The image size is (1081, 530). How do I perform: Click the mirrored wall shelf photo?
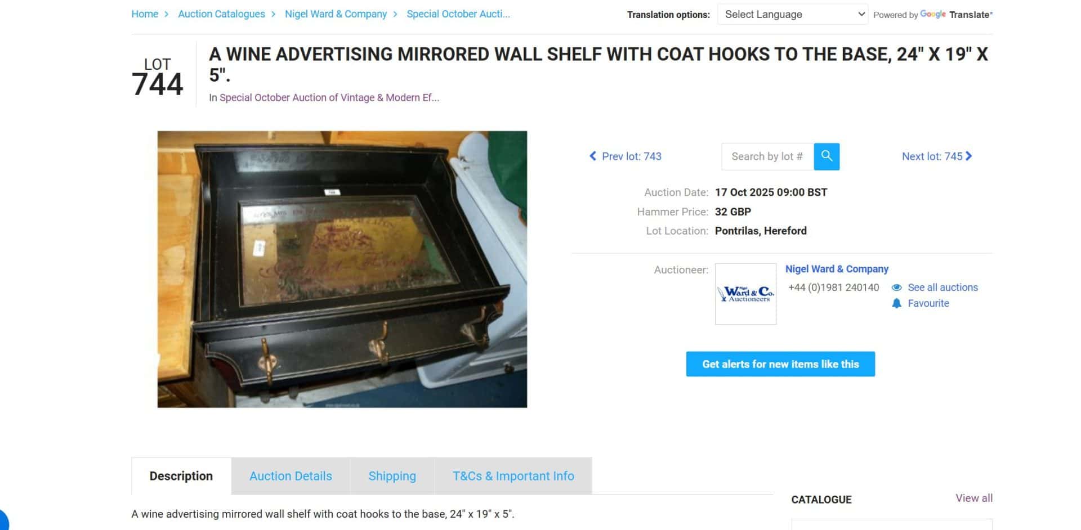(342, 269)
